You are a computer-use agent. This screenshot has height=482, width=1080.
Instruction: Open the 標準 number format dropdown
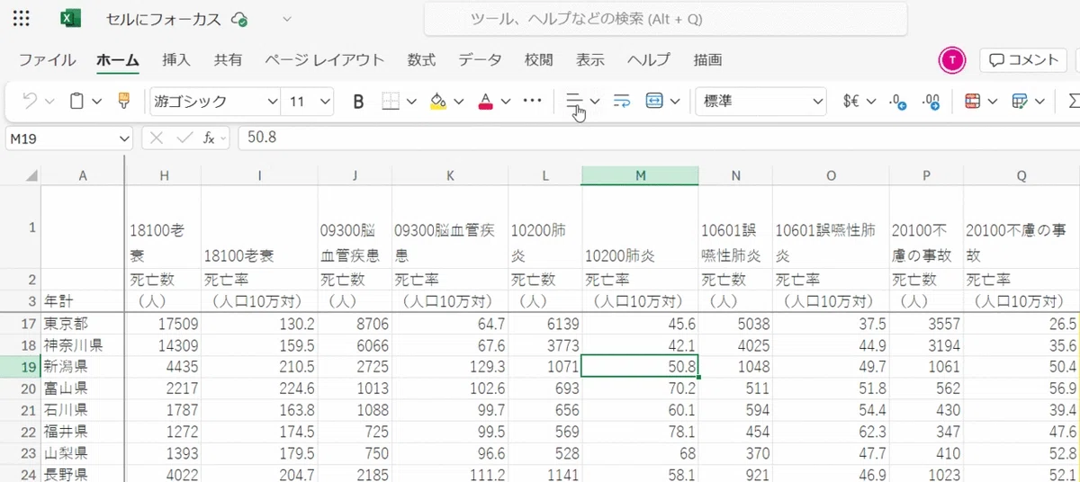761,102
